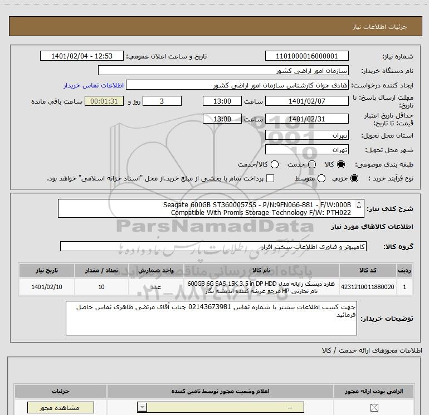
Task: Select the کالا/خدمت radio button
Action: pyautogui.click(x=275, y=164)
